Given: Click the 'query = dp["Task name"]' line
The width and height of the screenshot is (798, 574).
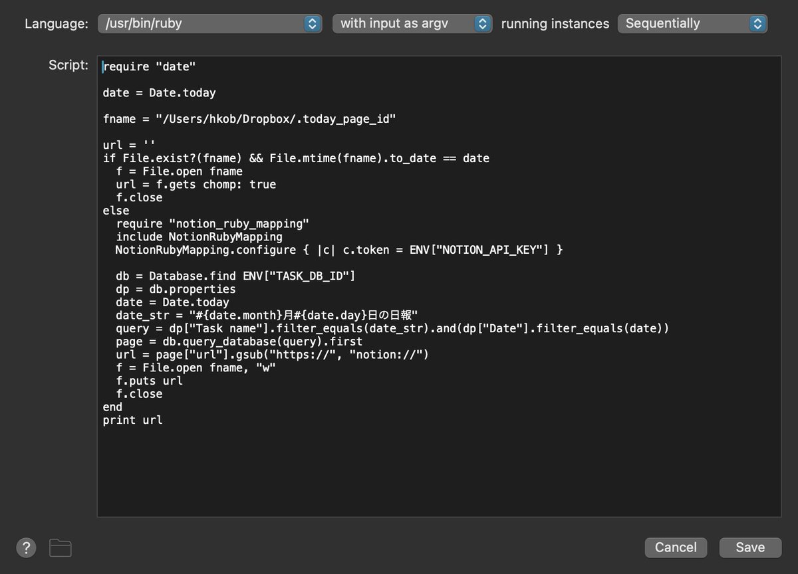Looking at the screenshot, I should [x=392, y=328].
